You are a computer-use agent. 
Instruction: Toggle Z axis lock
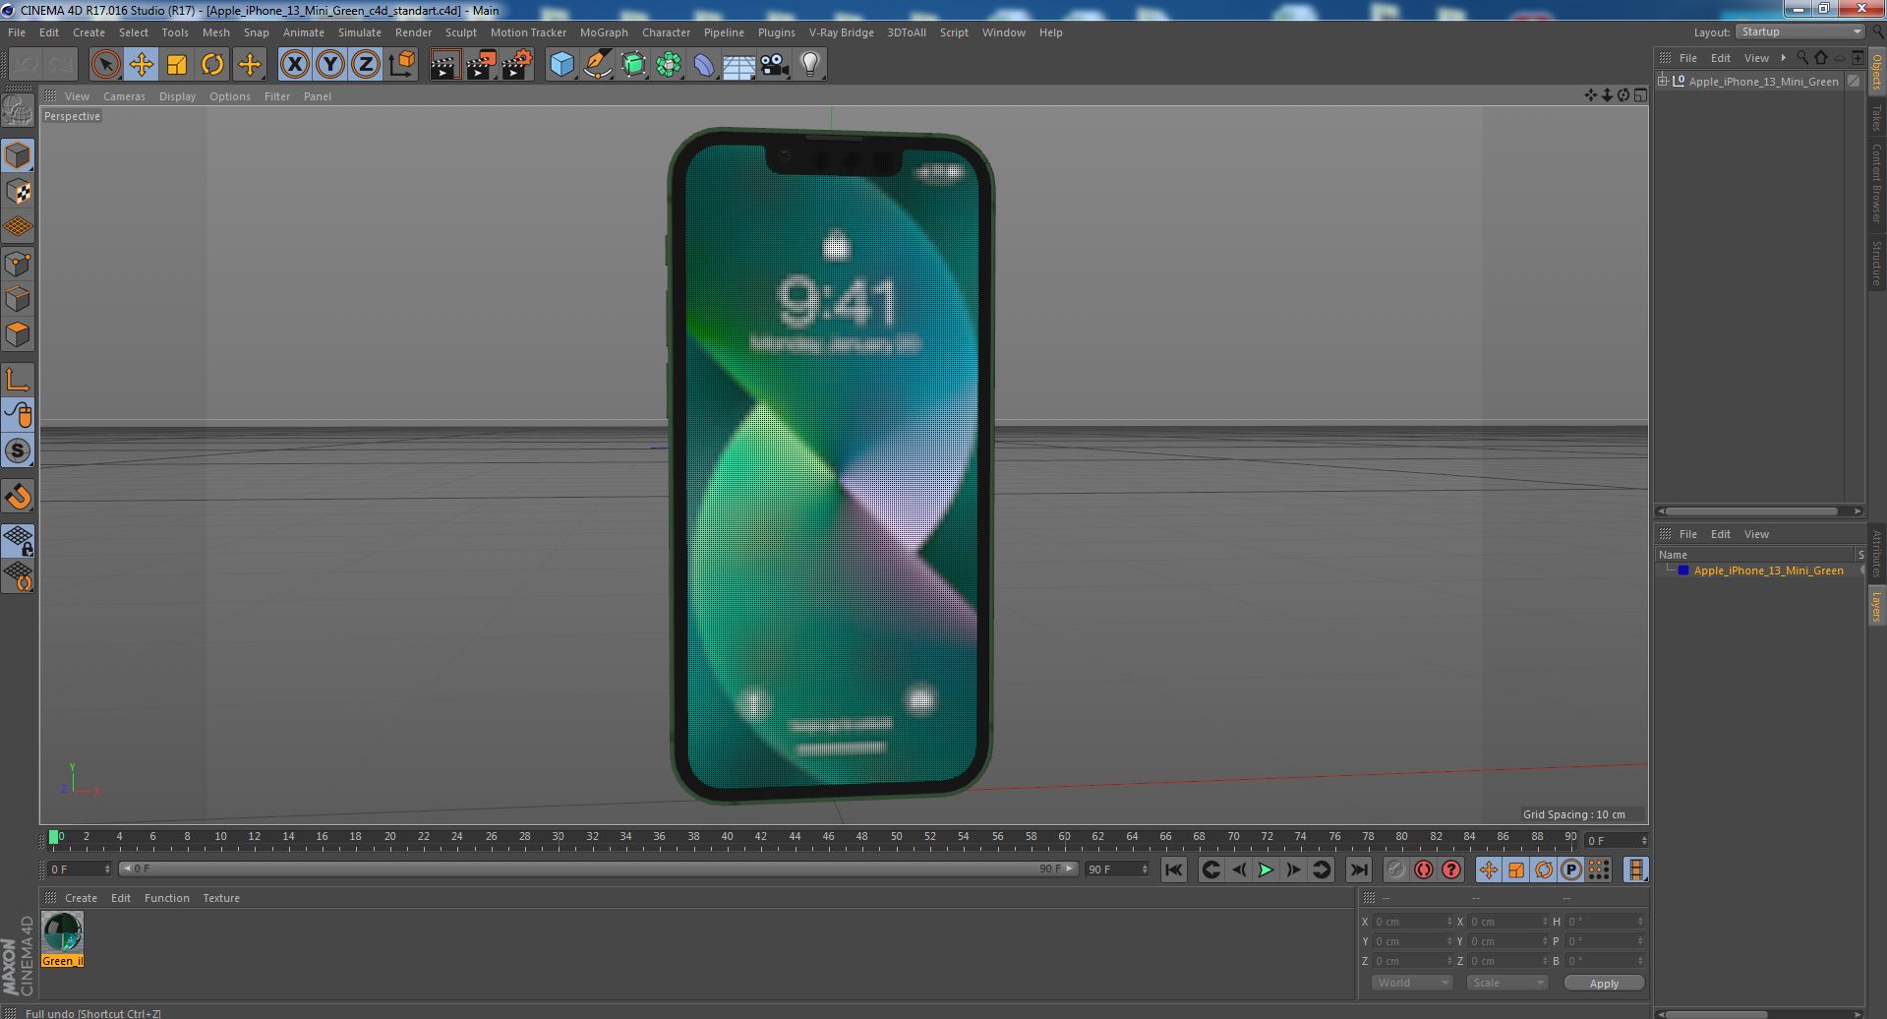[x=366, y=65]
